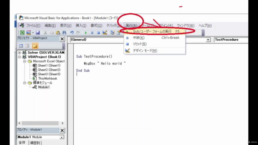Click the VBA icon left of ファイル menu
Image resolution: width=258 pixels, height=145 pixels.
point(22,25)
